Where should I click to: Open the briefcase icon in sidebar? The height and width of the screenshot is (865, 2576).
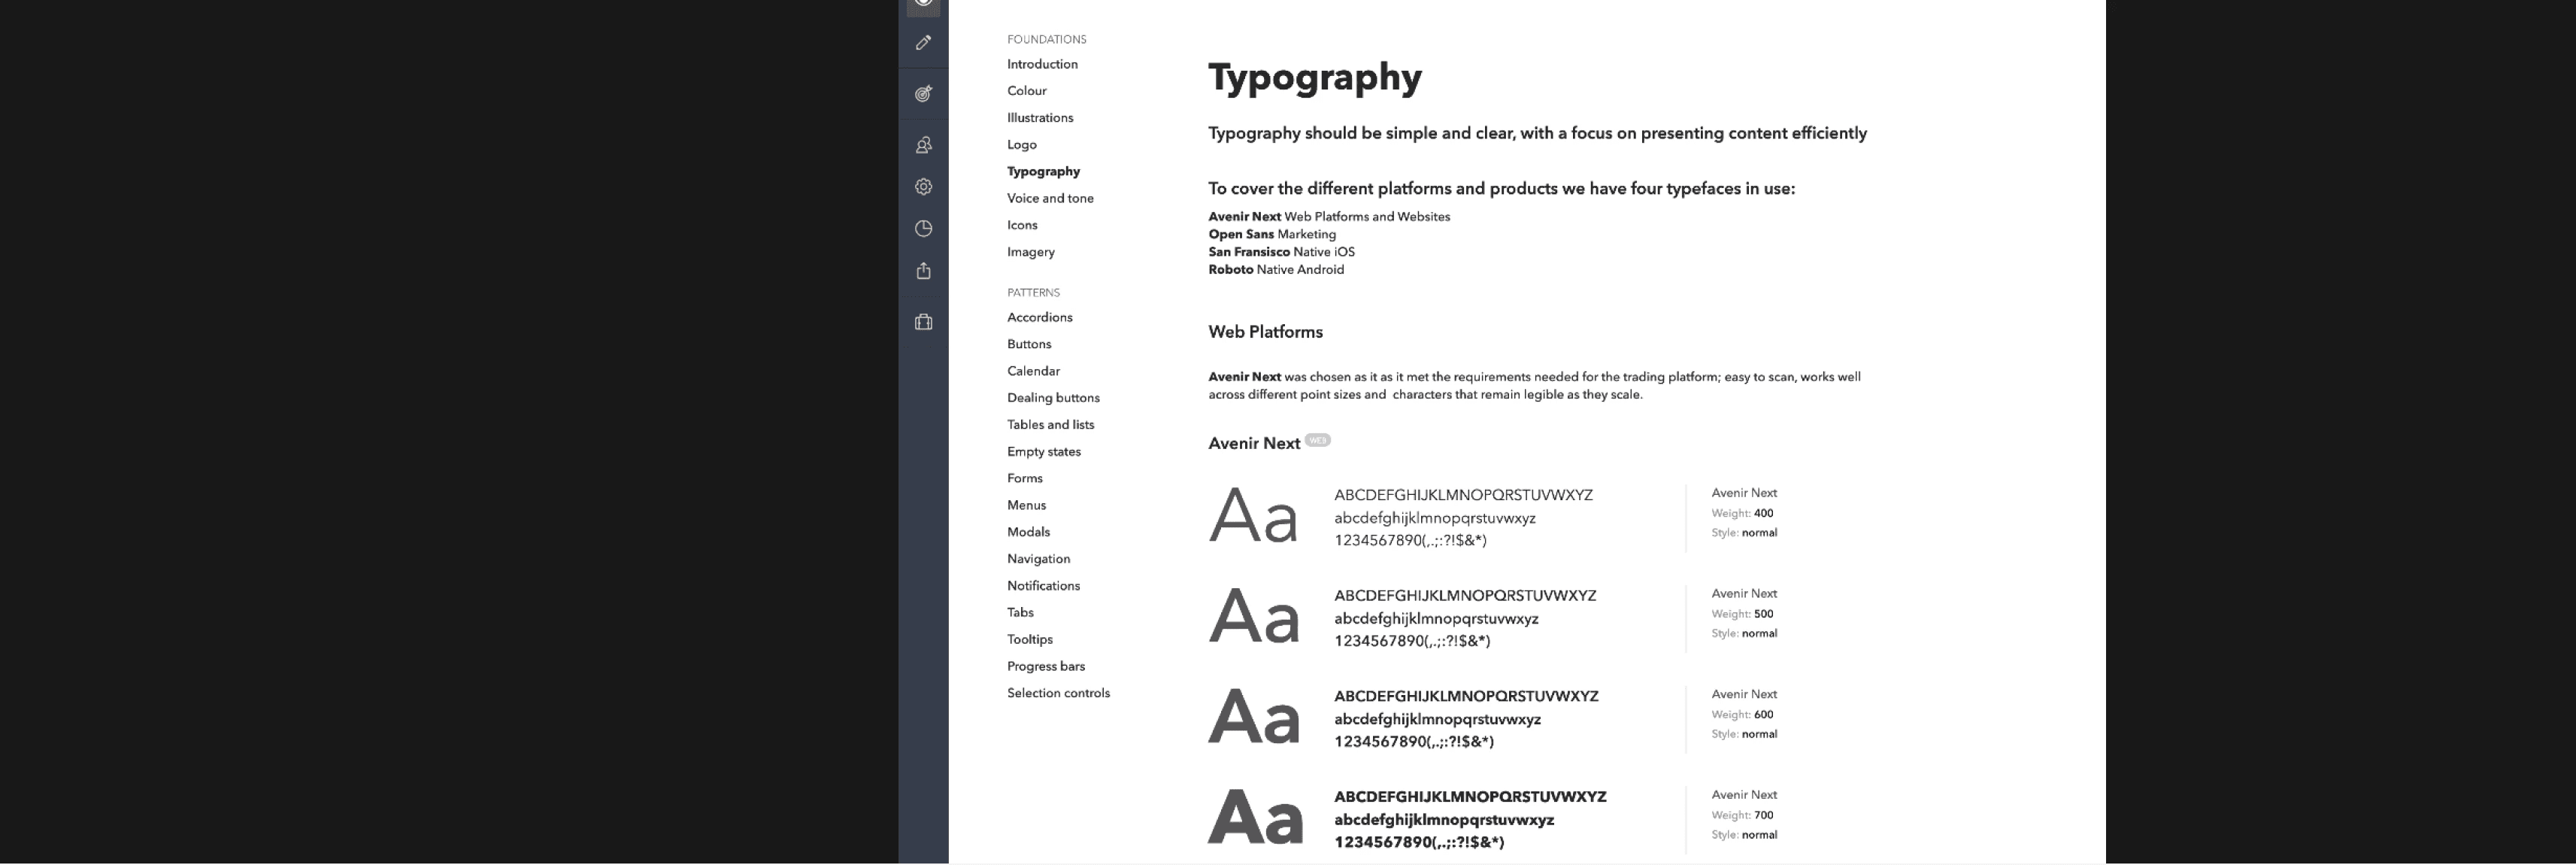[923, 322]
